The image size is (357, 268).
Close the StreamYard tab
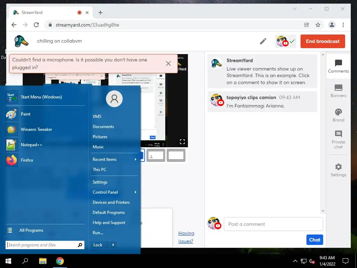tap(87, 13)
